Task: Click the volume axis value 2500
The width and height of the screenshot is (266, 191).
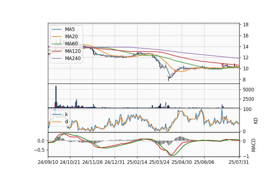Action: click(248, 99)
